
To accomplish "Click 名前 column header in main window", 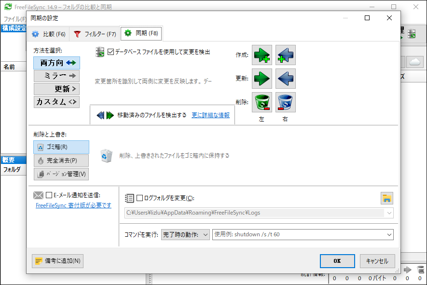I will pos(14,67).
